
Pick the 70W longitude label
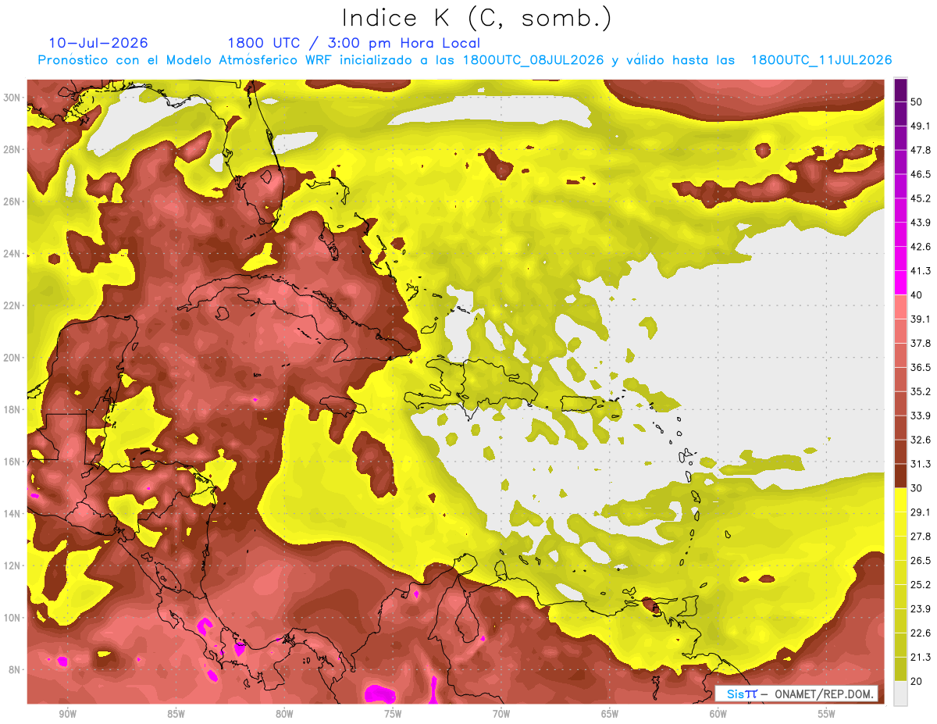(x=501, y=714)
